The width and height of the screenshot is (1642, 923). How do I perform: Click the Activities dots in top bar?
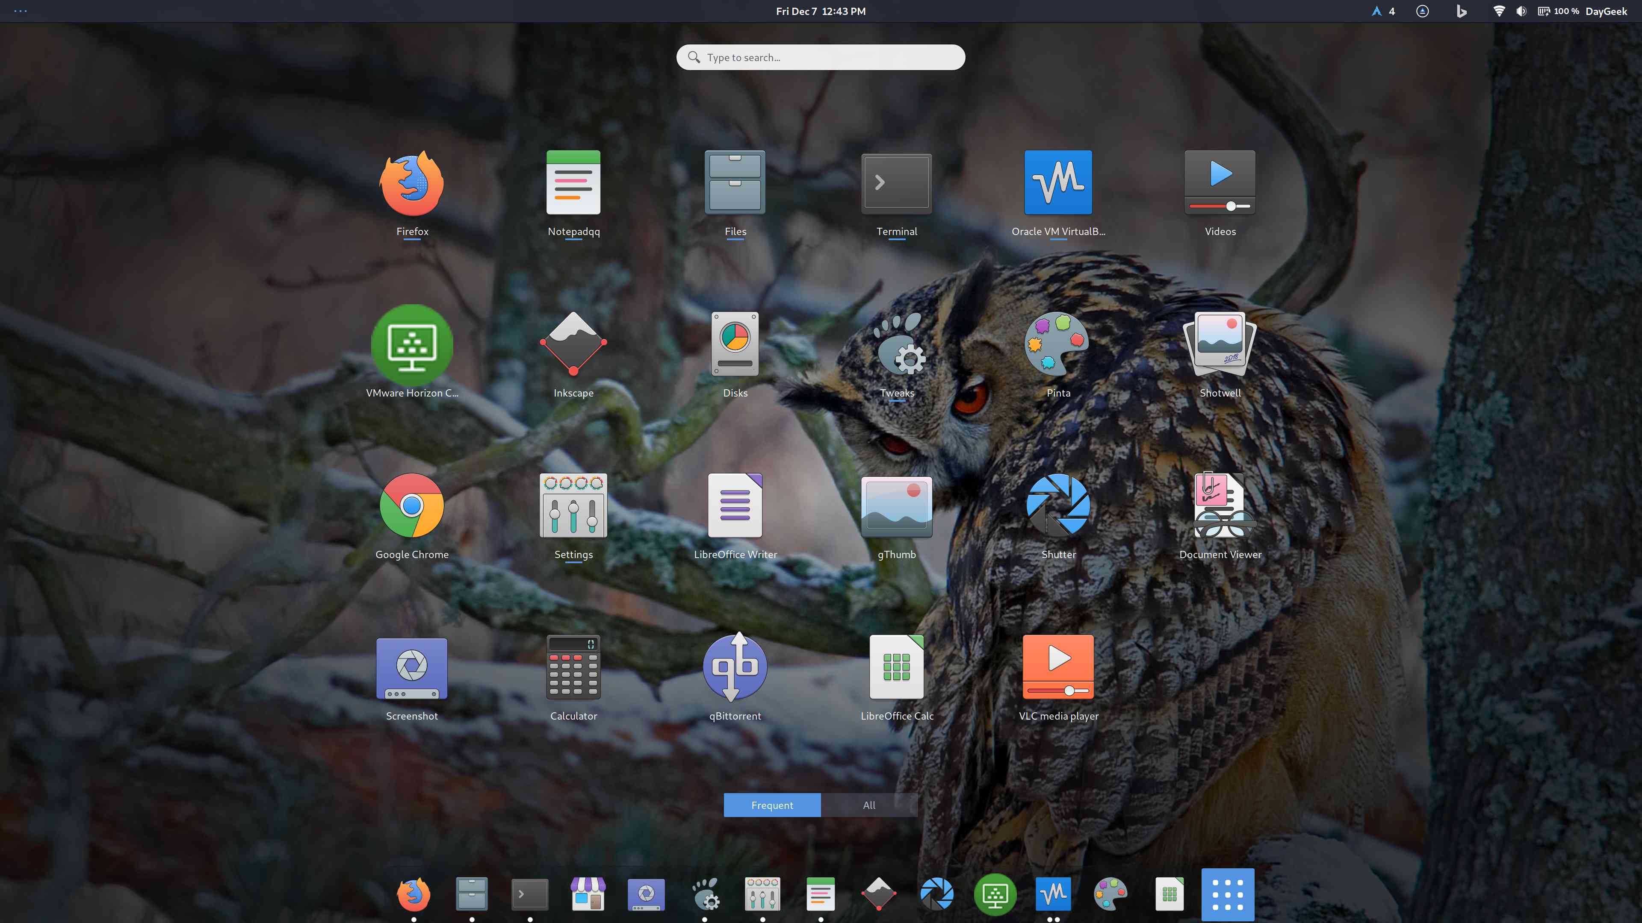tap(21, 11)
